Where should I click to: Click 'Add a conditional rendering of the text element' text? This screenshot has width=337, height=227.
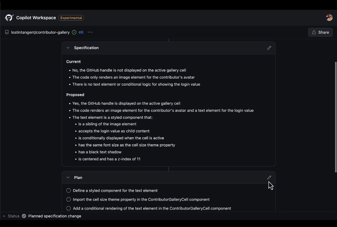(x=152, y=208)
